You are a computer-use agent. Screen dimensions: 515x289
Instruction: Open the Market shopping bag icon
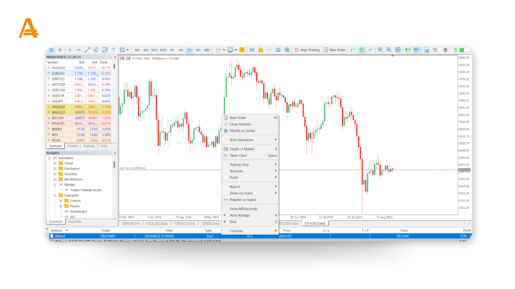261,50
